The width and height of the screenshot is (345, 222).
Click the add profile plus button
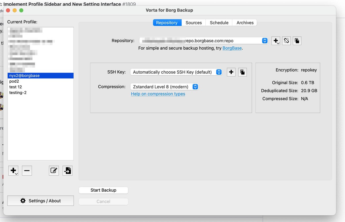pyautogui.click(x=14, y=171)
